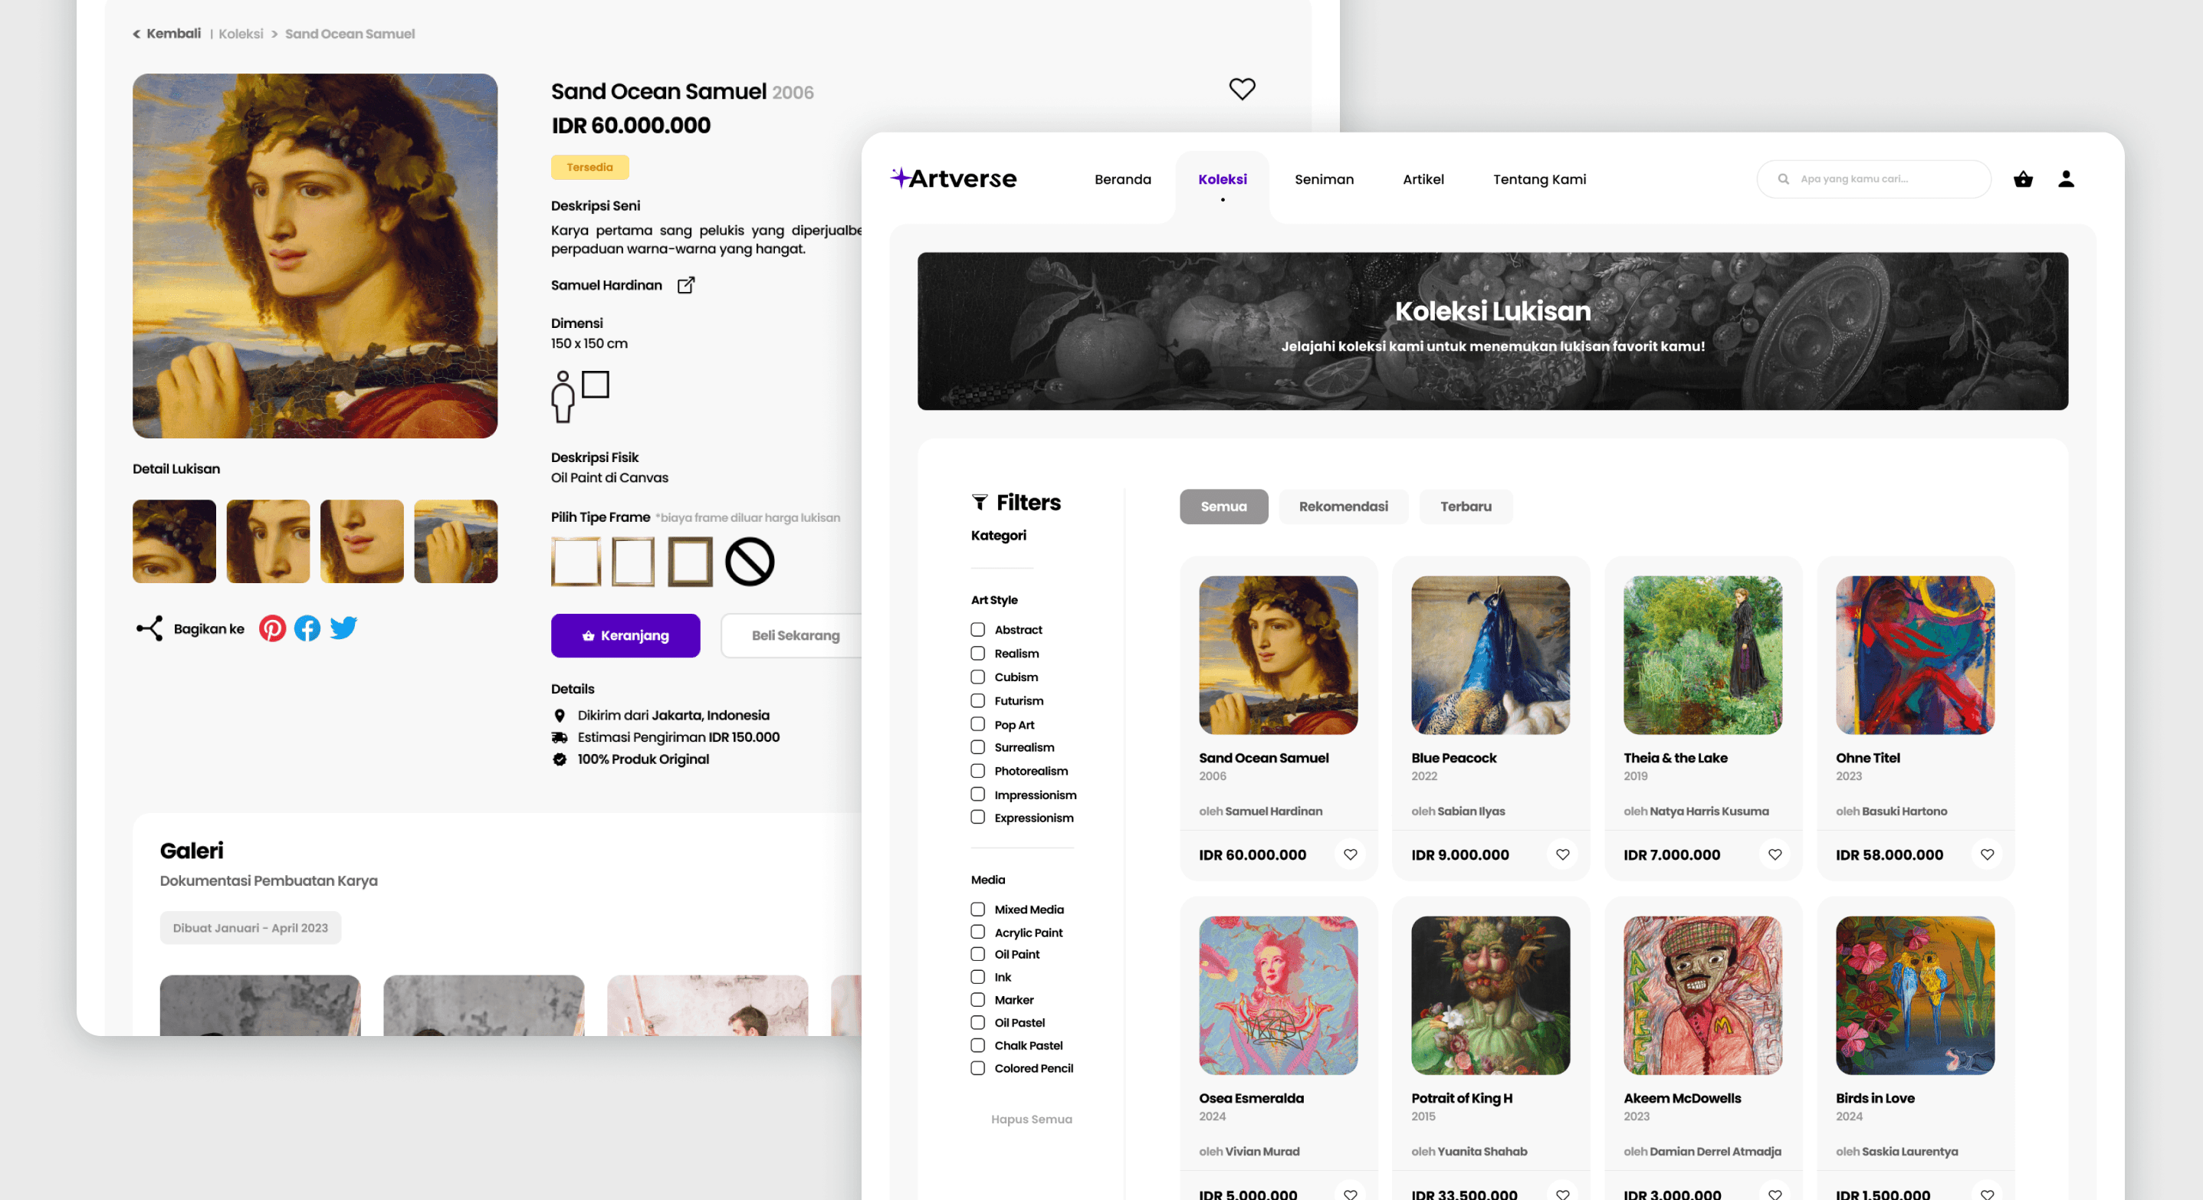Choose the first frame type swatch

576,562
